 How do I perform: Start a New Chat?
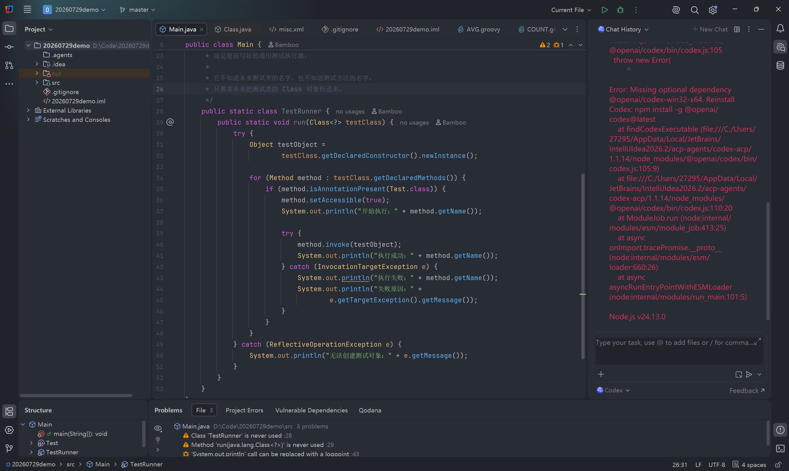[710, 29]
